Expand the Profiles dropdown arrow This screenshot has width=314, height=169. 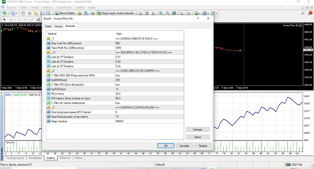click(x=17, y=13)
